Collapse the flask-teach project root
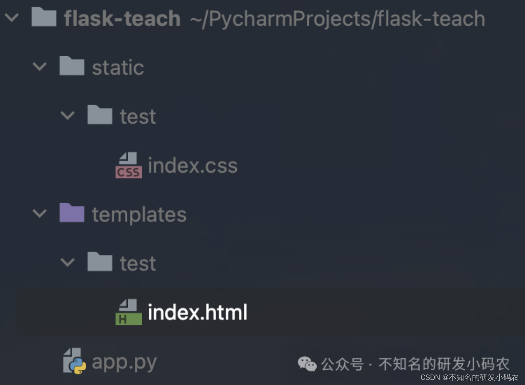The height and width of the screenshot is (385, 525). click(x=12, y=18)
